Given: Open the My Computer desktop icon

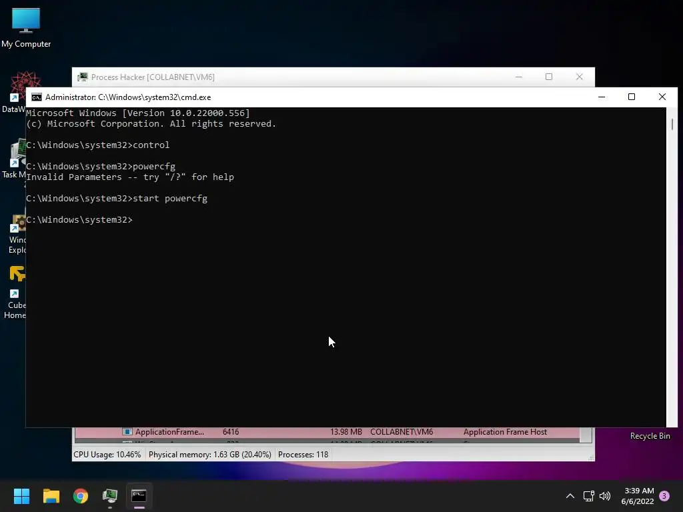Looking at the screenshot, I should tap(26, 27).
